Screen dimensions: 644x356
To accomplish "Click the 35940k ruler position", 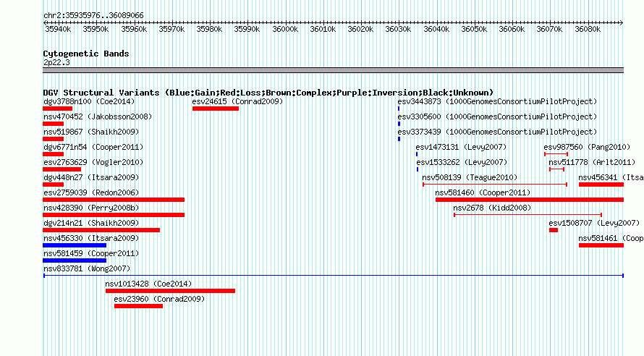I will pos(58,29).
